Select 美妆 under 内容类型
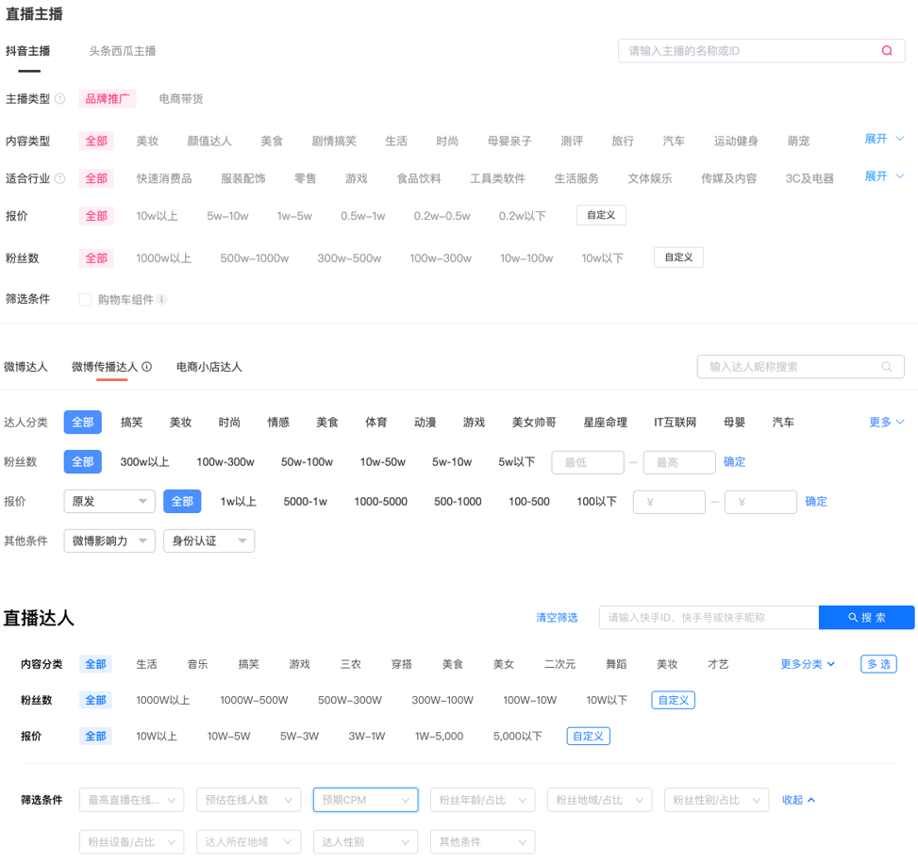Image resolution: width=918 pixels, height=864 pixels. point(147,141)
